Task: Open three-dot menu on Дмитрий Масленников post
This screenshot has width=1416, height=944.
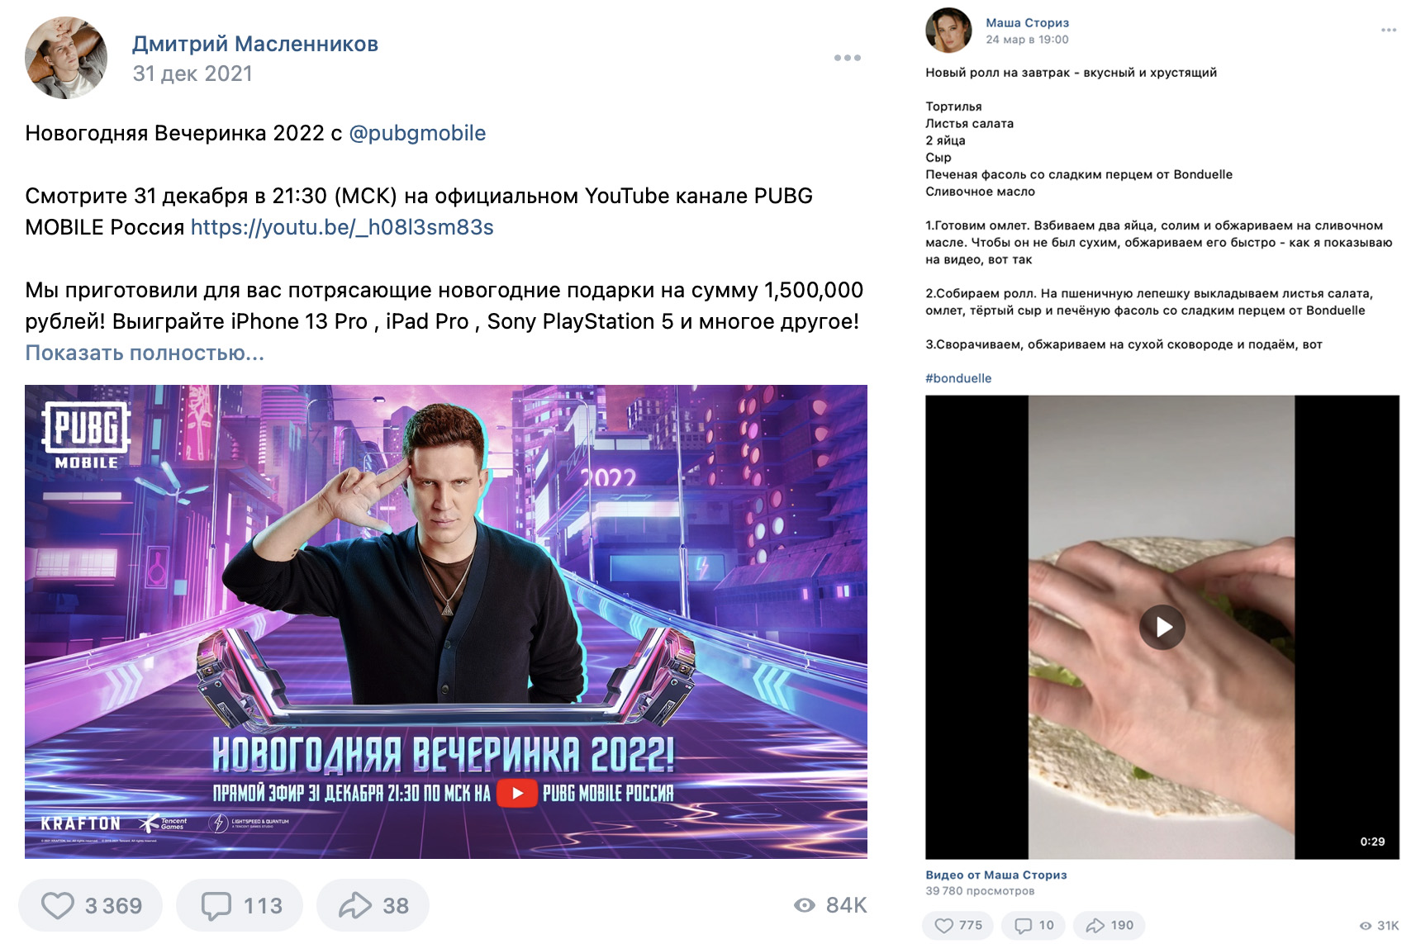Action: tap(848, 58)
